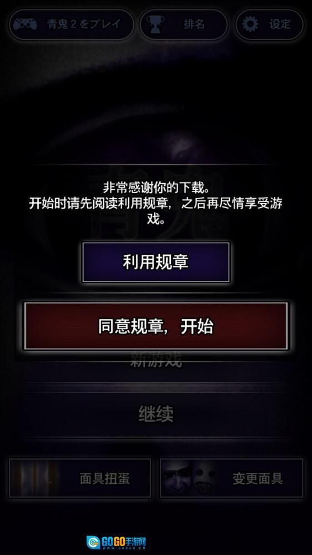
Task: Open 青鬼2をプレイ button label
Action: [84, 24]
